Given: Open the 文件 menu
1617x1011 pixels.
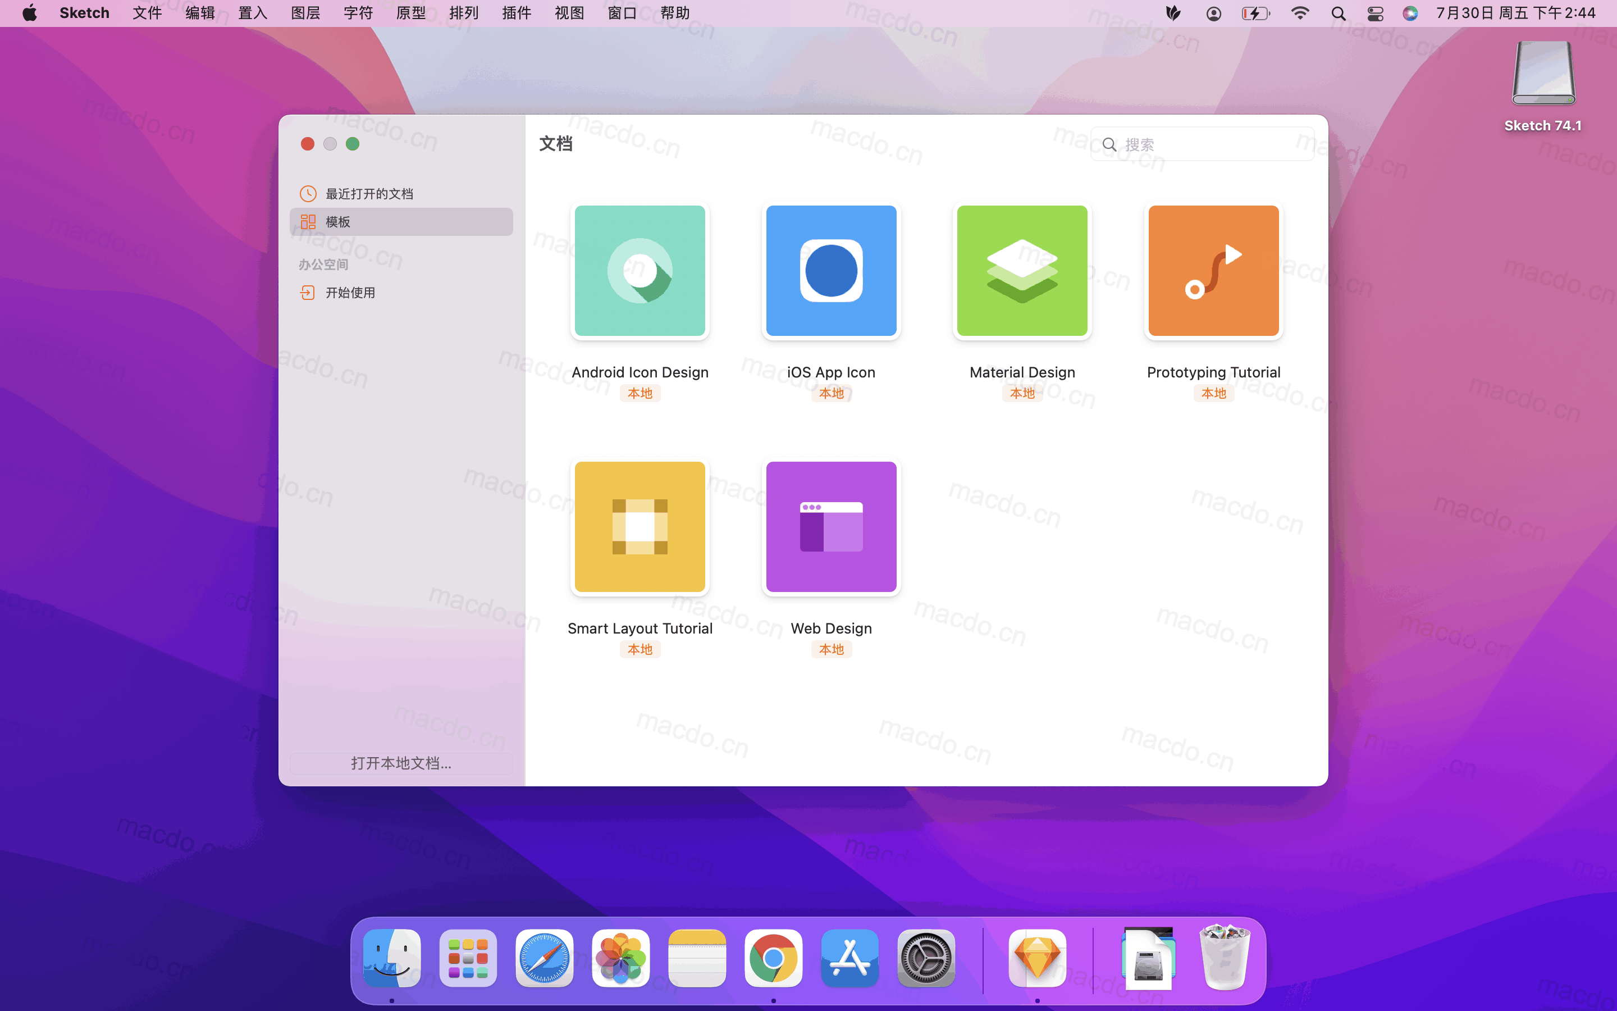Looking at the screenshot, I should click(x=147, y=13).
